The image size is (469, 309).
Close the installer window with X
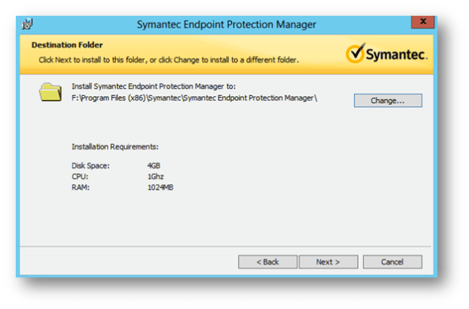tap(421, 22)
